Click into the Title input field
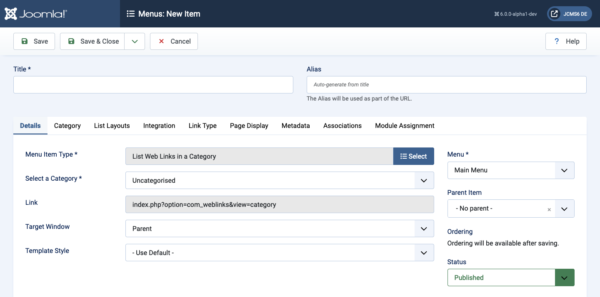 click(x=153, y=85)
